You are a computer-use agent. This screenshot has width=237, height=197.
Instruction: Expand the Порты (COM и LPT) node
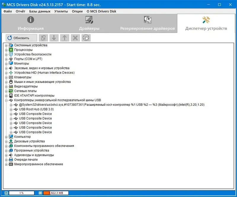(x=6, y=59)
